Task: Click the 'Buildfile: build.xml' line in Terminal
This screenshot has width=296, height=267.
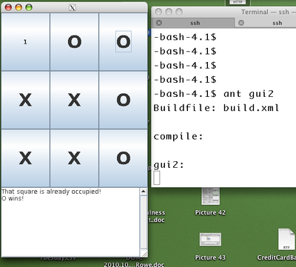Action: coord(216,108)
